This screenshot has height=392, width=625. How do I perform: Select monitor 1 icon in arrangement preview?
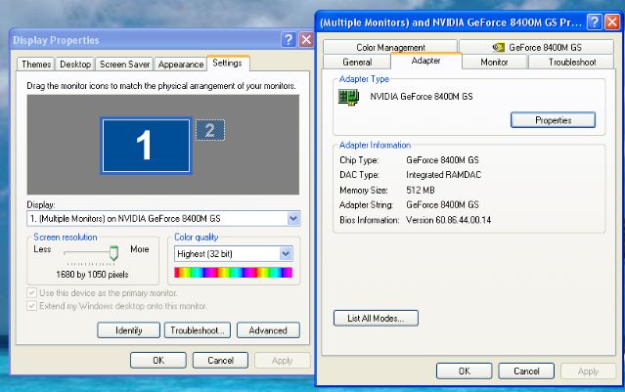[146, 146]
